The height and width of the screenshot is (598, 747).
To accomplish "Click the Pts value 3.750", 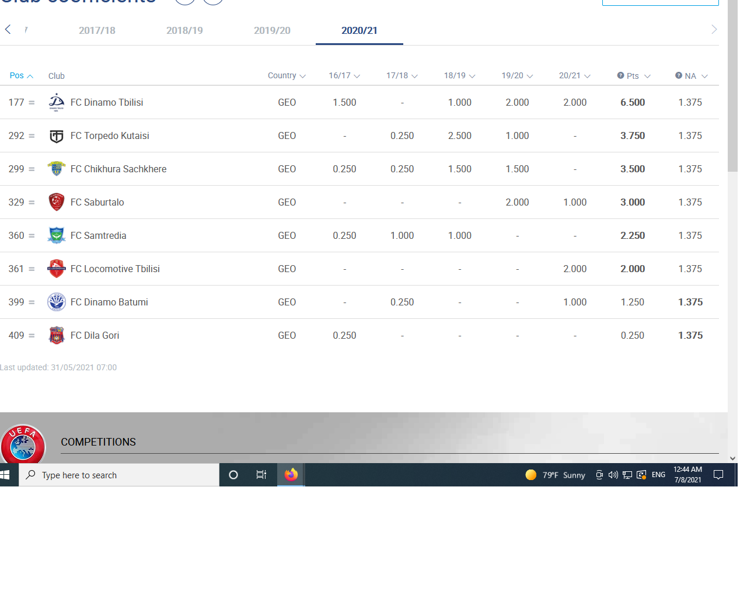I will pos(633,135).
